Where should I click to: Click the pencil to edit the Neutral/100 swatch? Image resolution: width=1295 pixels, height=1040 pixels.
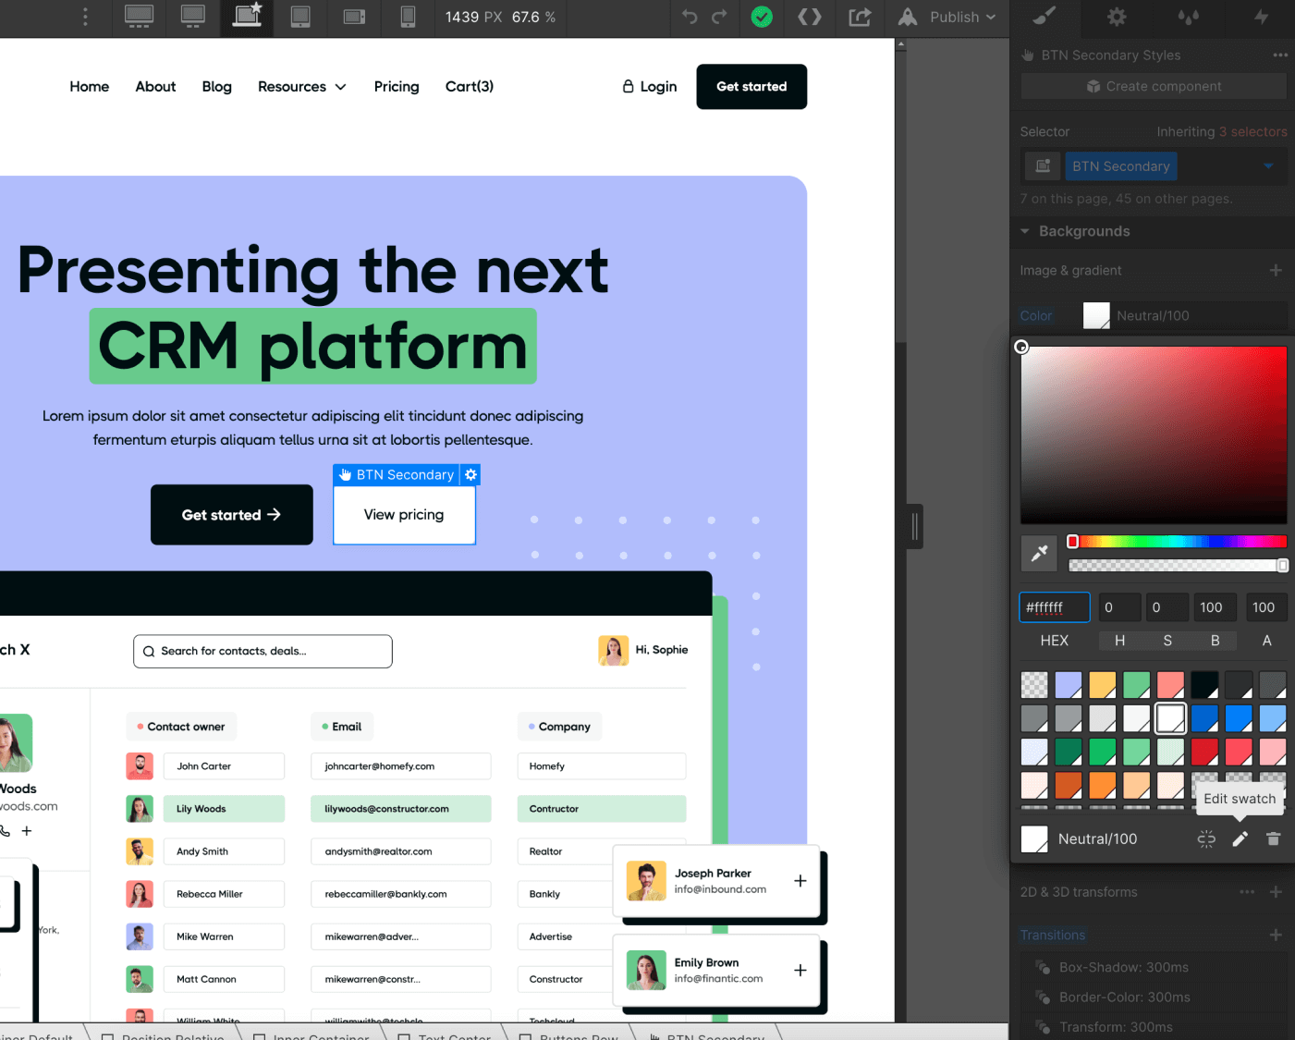click(x=1240, y=838)
